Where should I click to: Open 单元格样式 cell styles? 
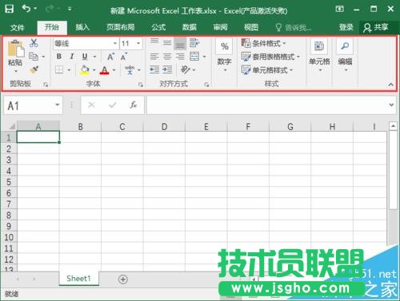tap(267, 70)
